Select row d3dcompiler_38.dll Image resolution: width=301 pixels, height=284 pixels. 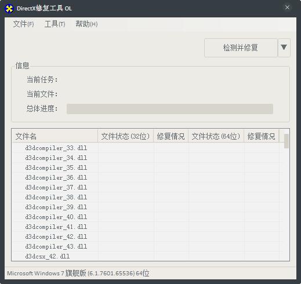click(147, 197)
